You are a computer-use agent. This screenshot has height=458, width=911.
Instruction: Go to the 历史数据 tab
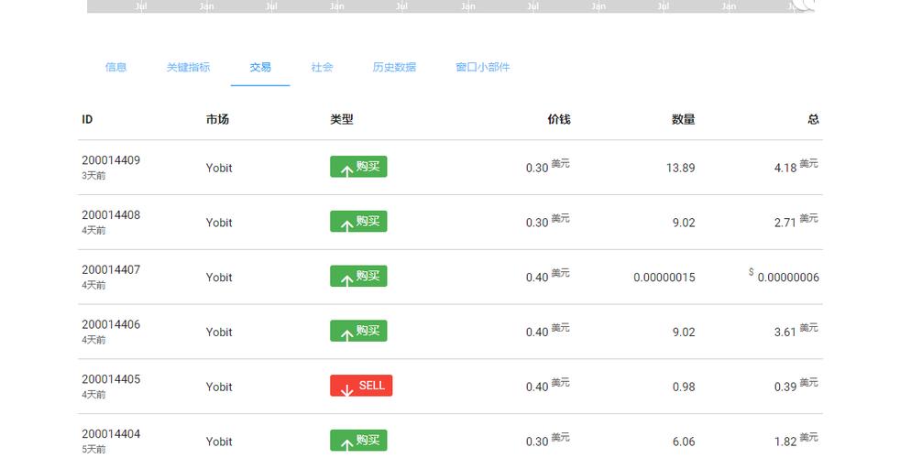click(x=394, y=67)
